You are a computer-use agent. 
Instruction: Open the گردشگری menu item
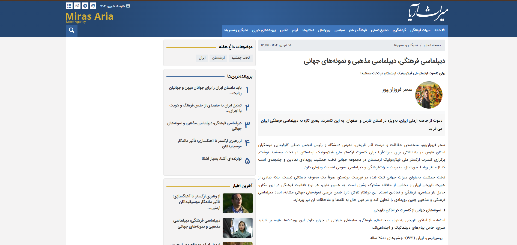tap(399, 30)
